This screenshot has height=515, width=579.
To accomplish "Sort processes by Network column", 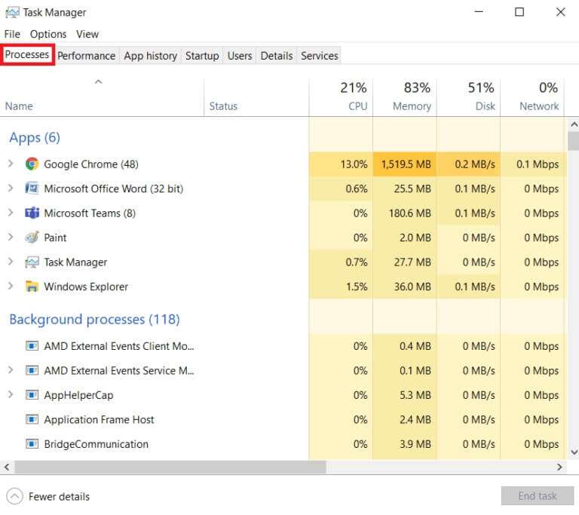I will (532, 97).
